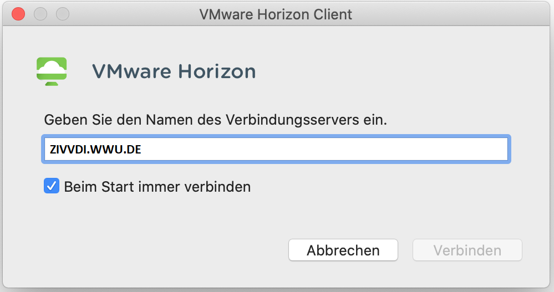Click the "VMware Horizon Client" window title

tap(276, 14)
